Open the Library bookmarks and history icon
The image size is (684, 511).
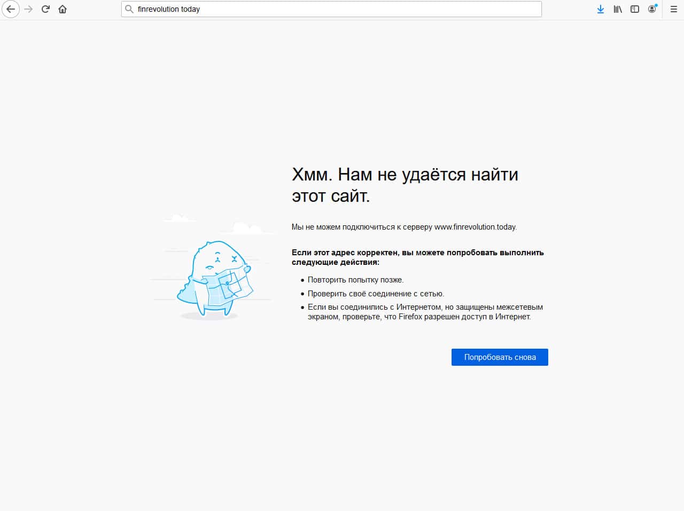[618, 9]
